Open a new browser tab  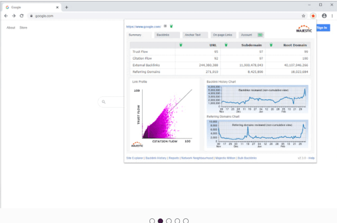click(x=67, y=7)
